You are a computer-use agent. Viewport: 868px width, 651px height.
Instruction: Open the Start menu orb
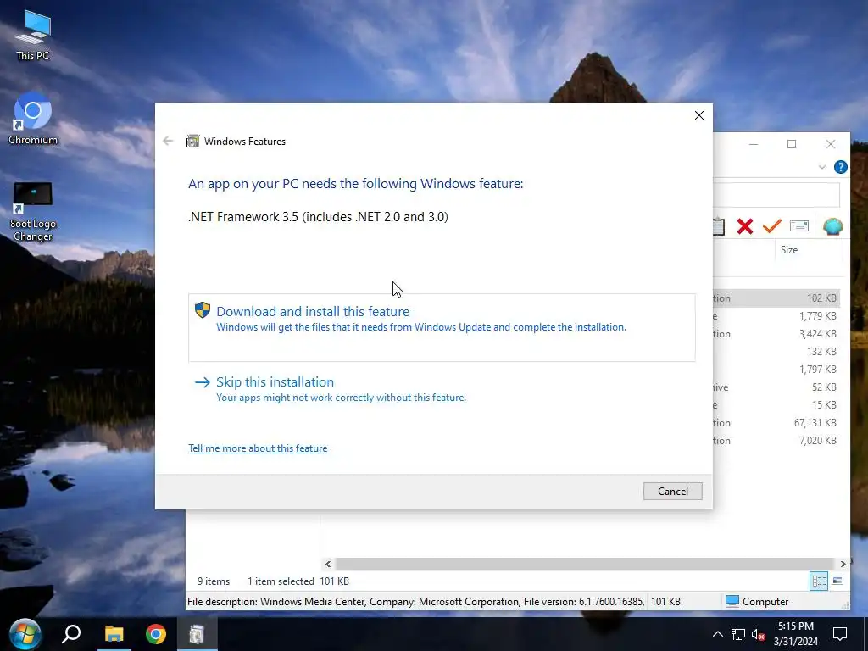point(25,634)
